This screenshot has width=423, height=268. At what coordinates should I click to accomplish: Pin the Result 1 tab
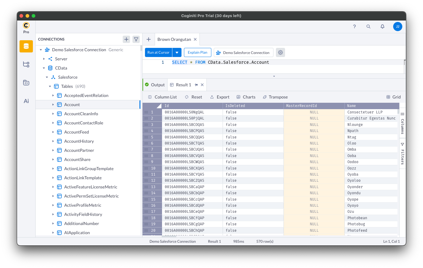[x=196, y=85]
